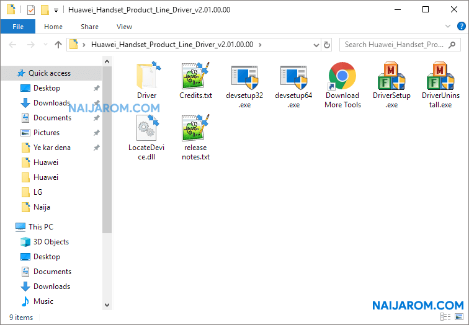Click chevron before Huawei_Handset breadcrumb
469x325 pixels.
pyautogui.click(x=84, y=45)
